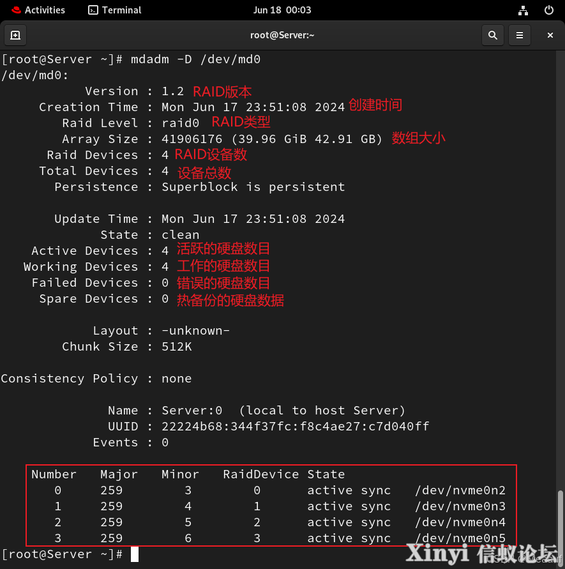Open the clock showing Jun 18 00:03
The image size is (565, 569).
point(282,10)
